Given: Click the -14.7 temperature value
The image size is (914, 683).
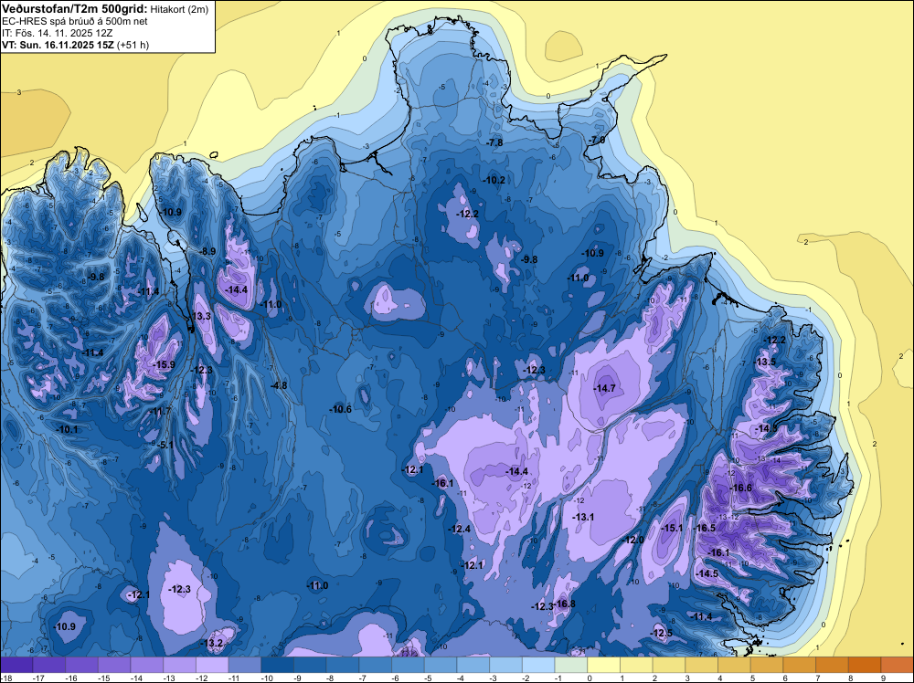Looking at the screenshot, I should coord(604,388).
